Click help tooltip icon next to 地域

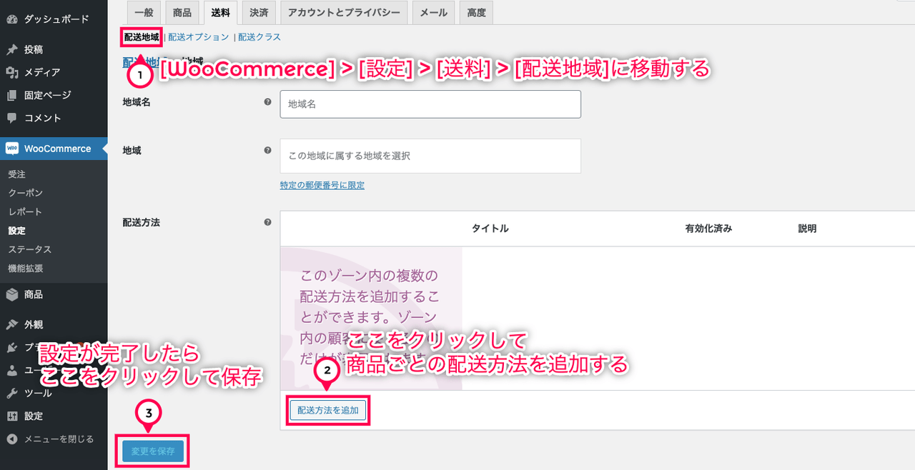pos(267,151)
